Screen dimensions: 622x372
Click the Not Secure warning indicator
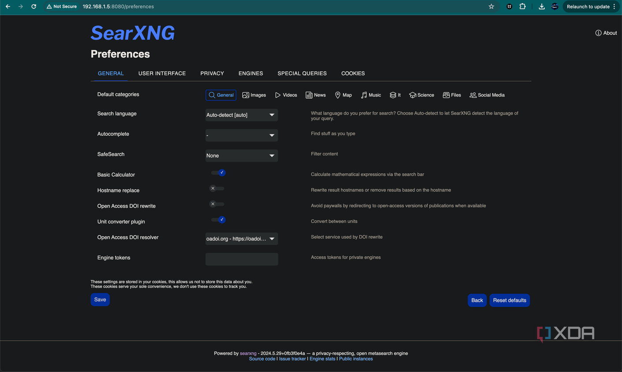(62, 7)
